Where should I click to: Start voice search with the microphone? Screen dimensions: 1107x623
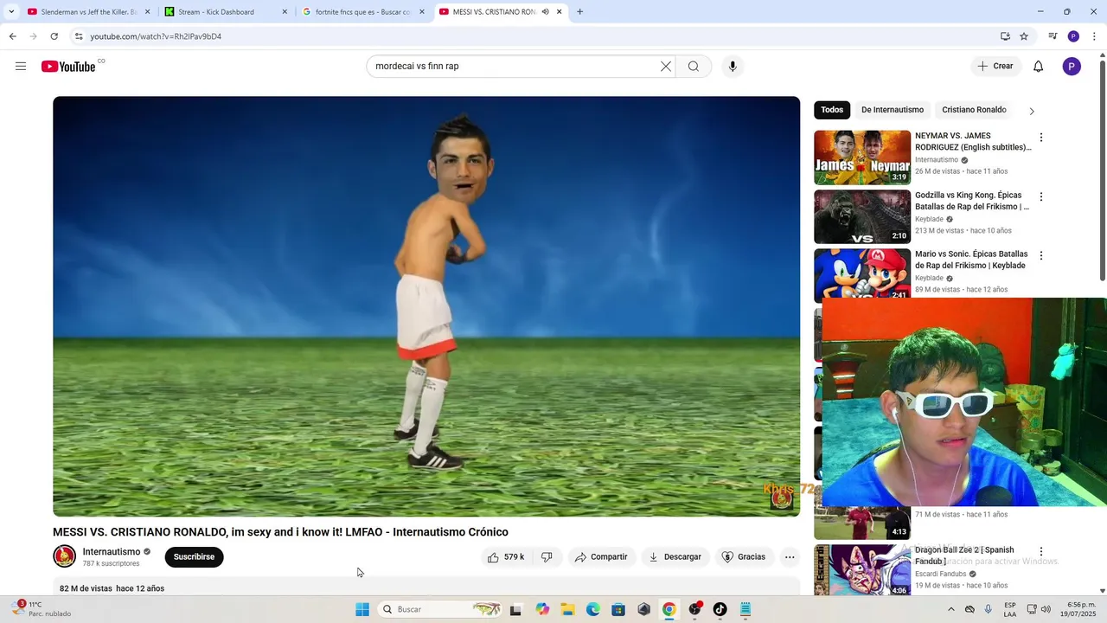(733, 67)
